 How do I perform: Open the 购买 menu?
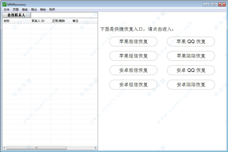point(52,10)
